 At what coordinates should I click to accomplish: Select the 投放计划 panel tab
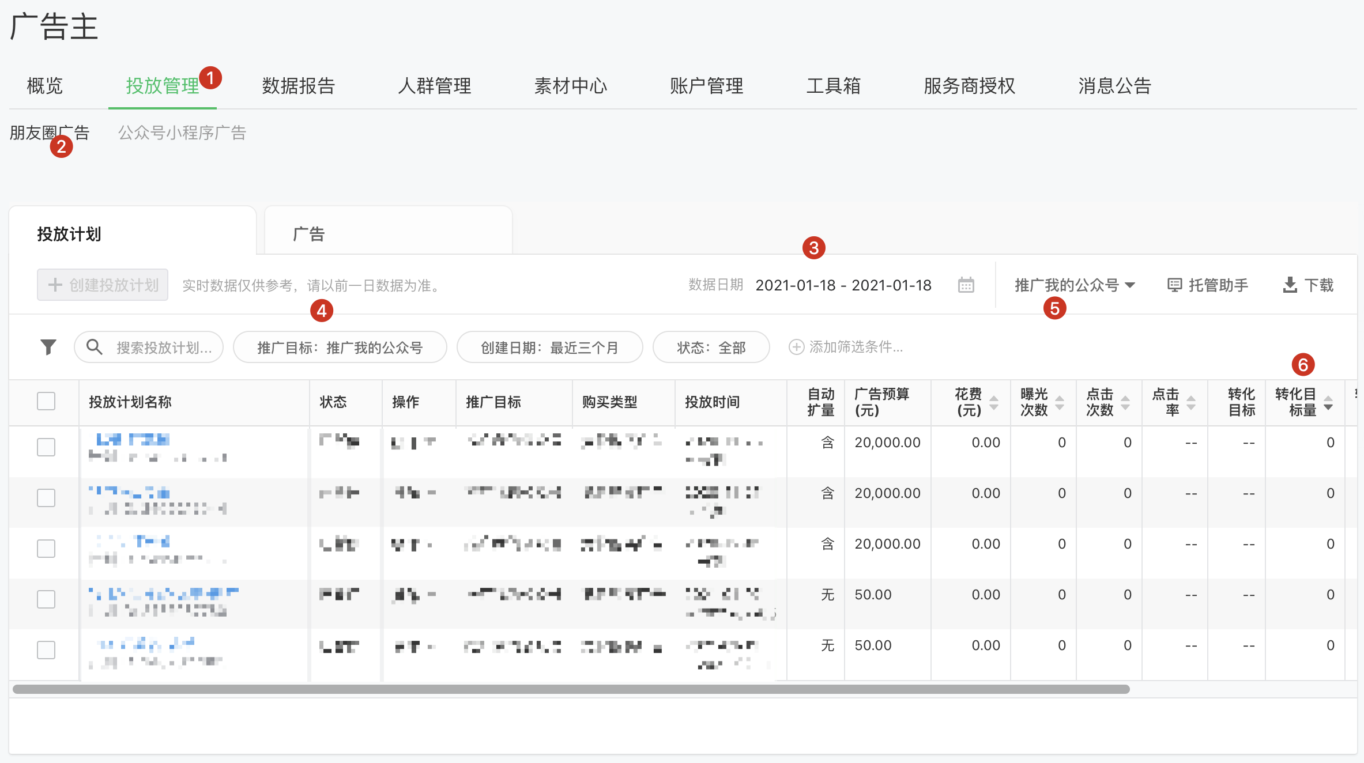pyautogui.click(x=133, y=231)
